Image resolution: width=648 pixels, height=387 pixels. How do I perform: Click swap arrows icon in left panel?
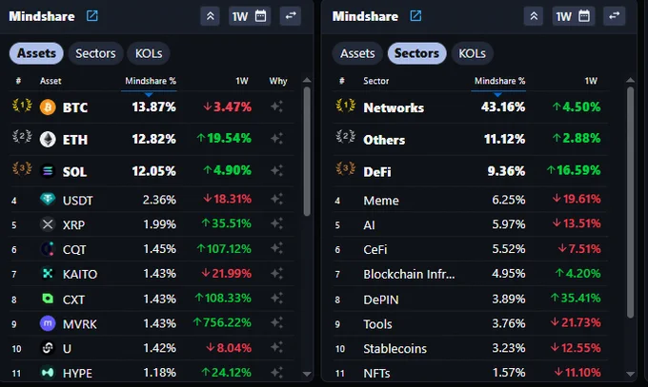pos(291,16)
